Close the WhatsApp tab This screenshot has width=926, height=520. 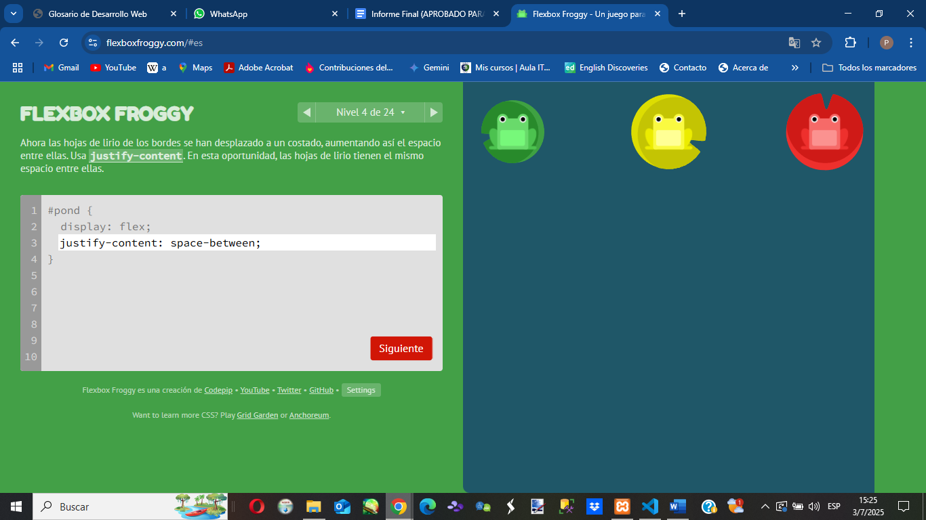(334, 14)
